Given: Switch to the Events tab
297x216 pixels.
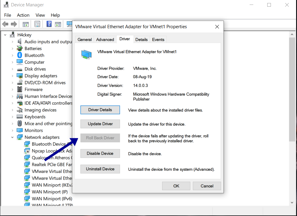Looking at the screenshot, I should [x=158, y=39].
